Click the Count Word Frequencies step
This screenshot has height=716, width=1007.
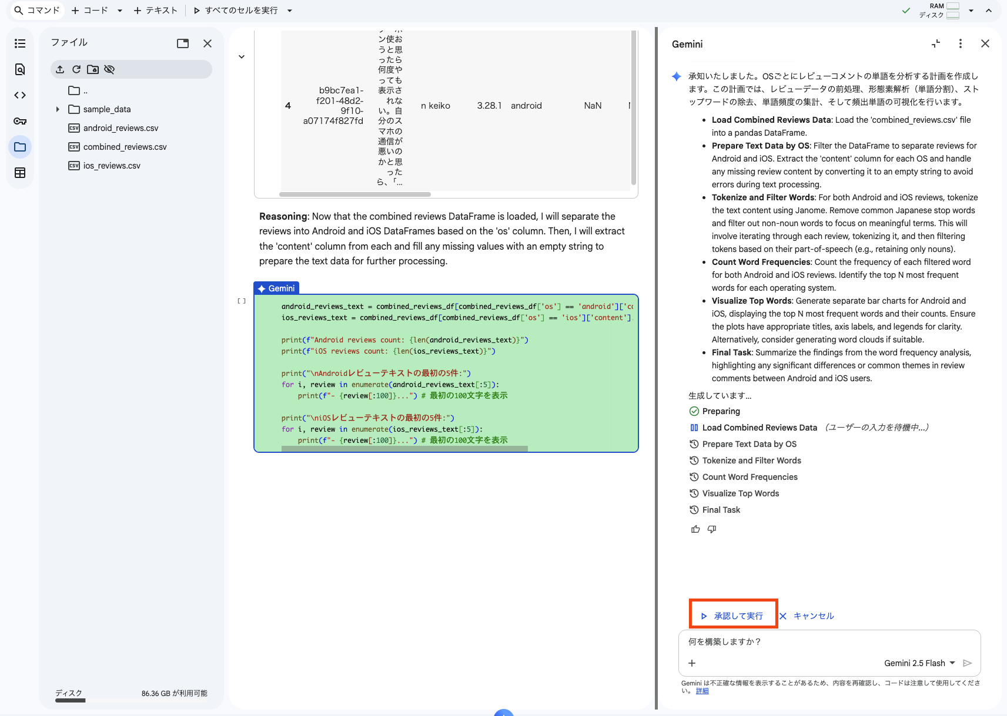point(744,477)
